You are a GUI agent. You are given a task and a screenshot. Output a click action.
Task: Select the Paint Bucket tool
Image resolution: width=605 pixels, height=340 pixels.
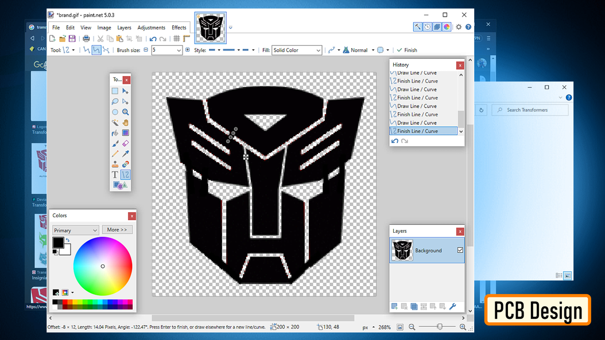[x=115, y=133]
